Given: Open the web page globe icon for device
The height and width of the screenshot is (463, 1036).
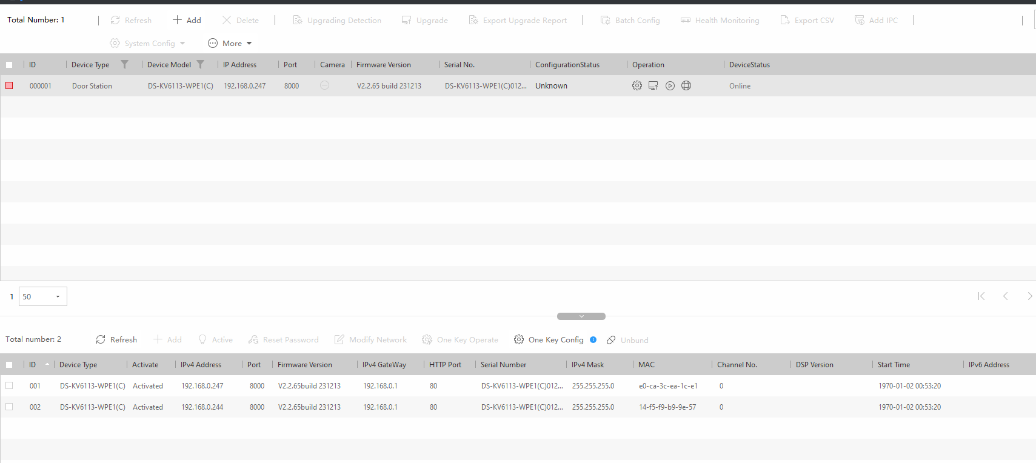Looking at the screenshot, I should 686,86.
